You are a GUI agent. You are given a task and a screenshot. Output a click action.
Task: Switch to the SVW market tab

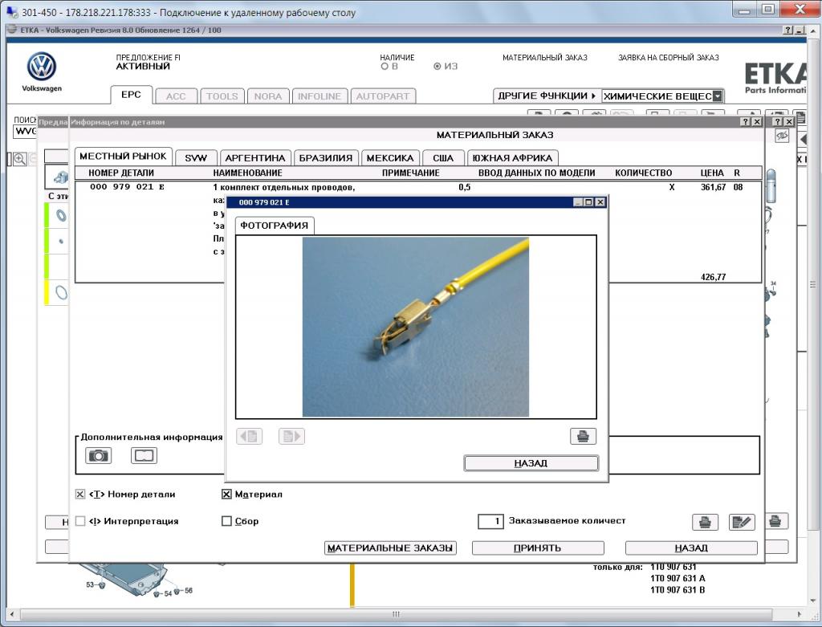(x=196, y=158)
